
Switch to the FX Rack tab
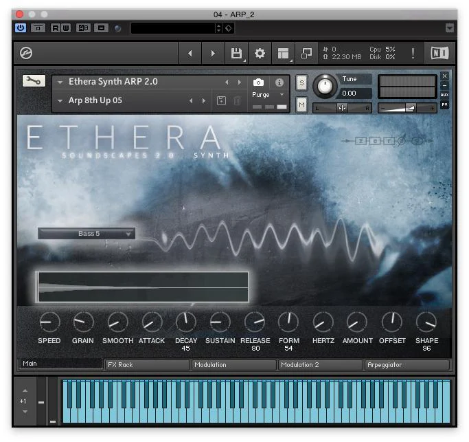tap(147, 365)
